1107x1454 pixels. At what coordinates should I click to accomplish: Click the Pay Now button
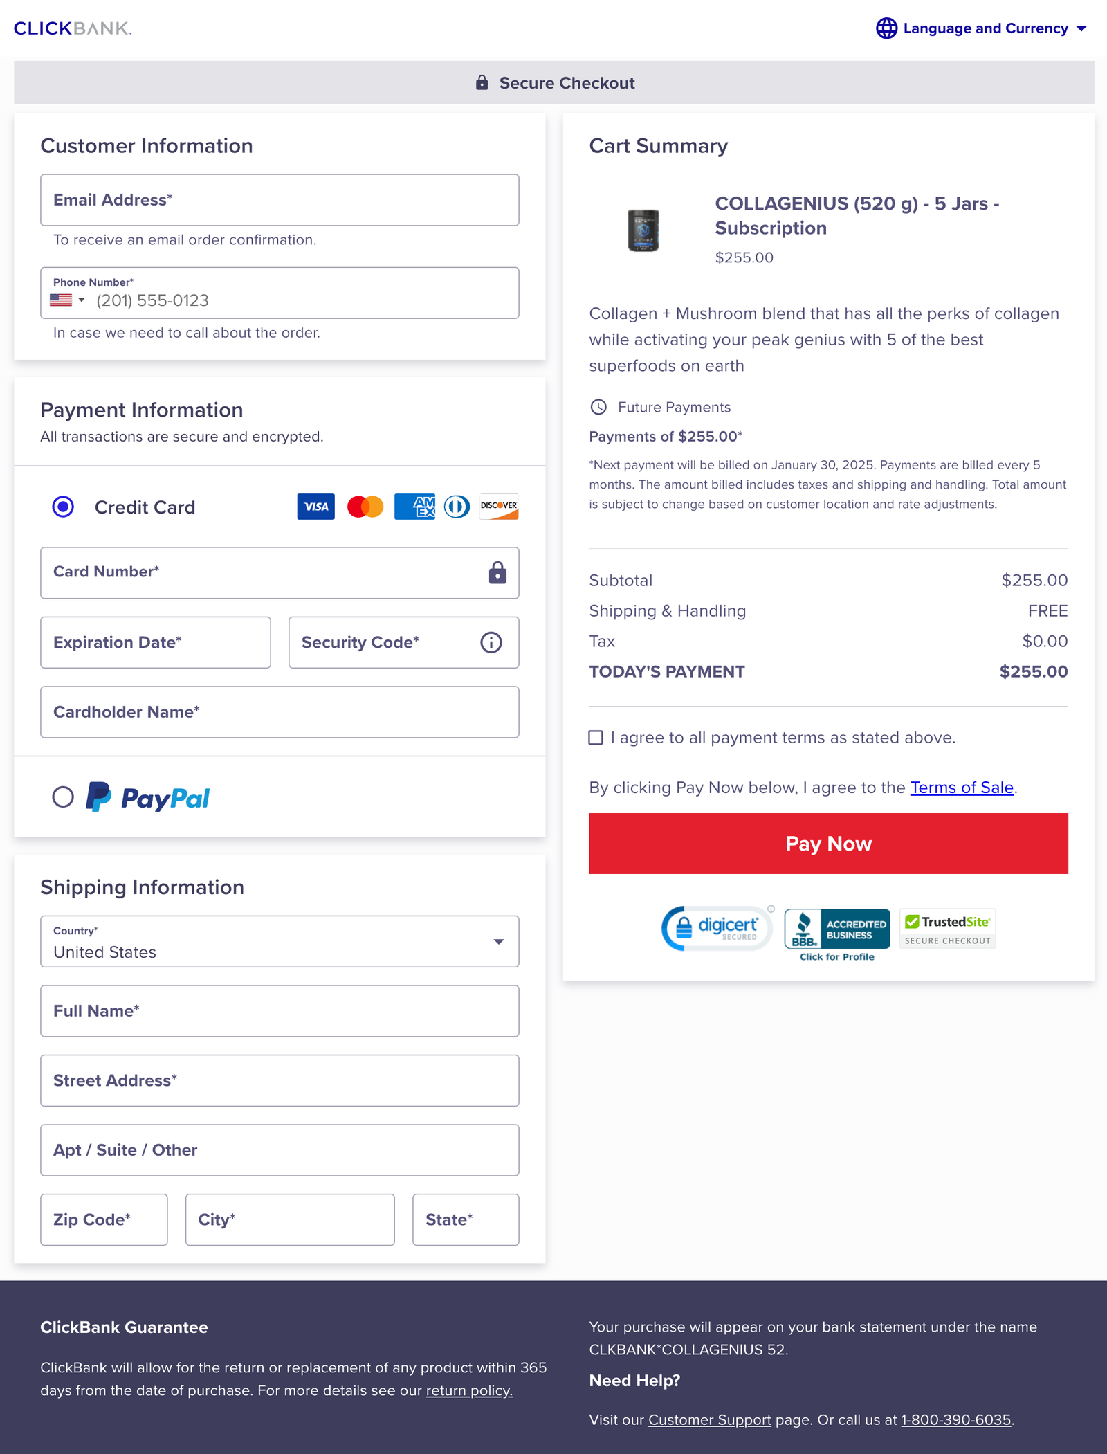tap(828, 844)
